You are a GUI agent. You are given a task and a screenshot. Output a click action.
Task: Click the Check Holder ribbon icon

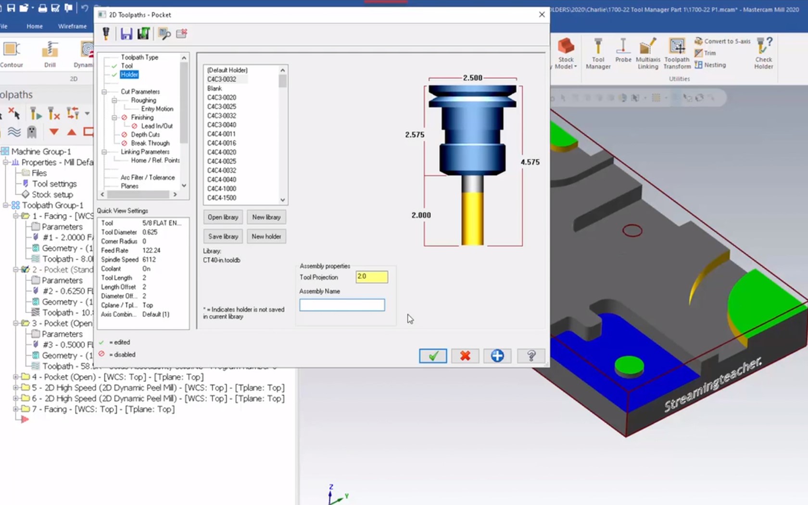click(x=763, y=53)
